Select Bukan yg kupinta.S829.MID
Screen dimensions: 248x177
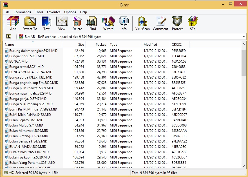30,157
